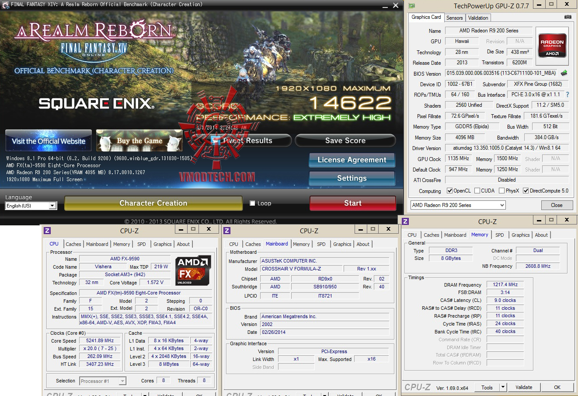Open the Language dropdown English (US)
The width and height of the screenshot is (578, 396).
coord(31,206)
